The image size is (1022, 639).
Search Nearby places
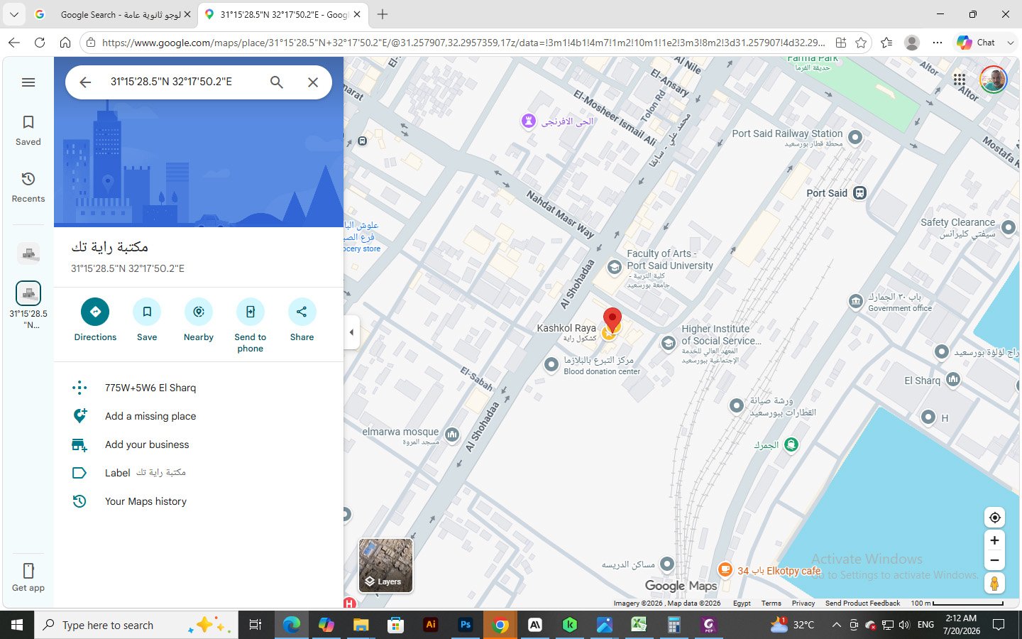coord(199,320)
